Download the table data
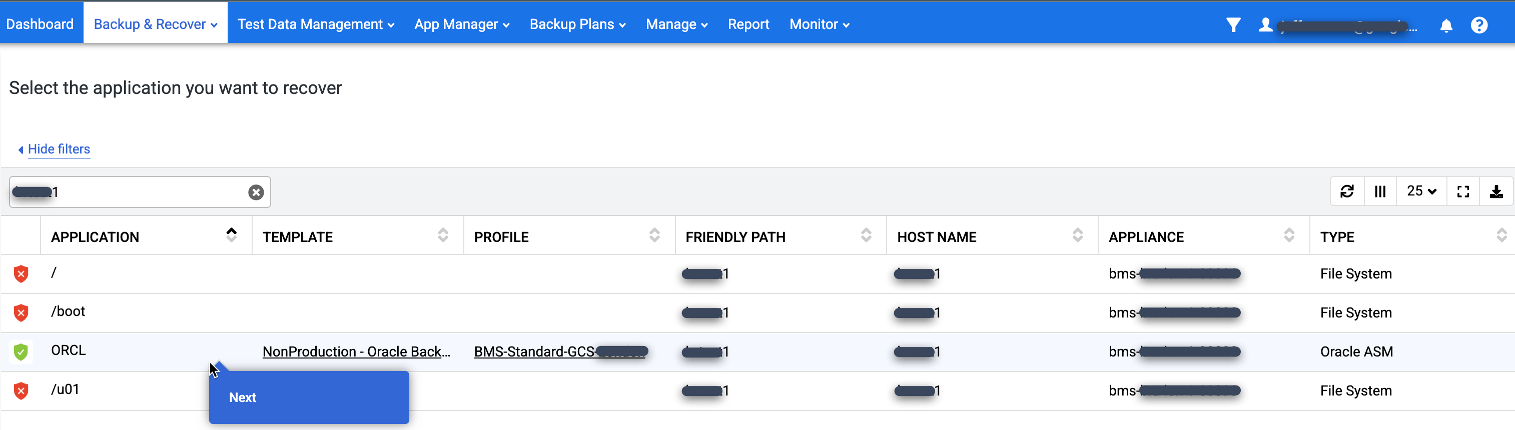1515x430 pixels. pyautogui.click(x=1496, y=191)
